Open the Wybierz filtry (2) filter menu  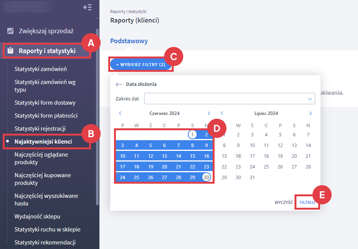pyautogui.click(x=141, y=65)
